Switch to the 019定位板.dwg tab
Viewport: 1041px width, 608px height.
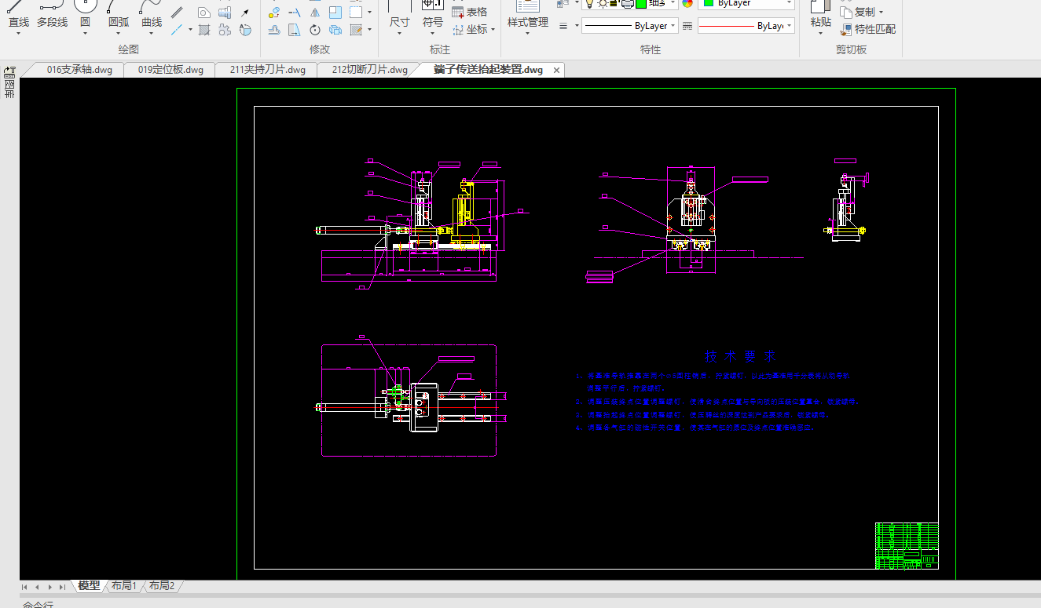point(170,70)
